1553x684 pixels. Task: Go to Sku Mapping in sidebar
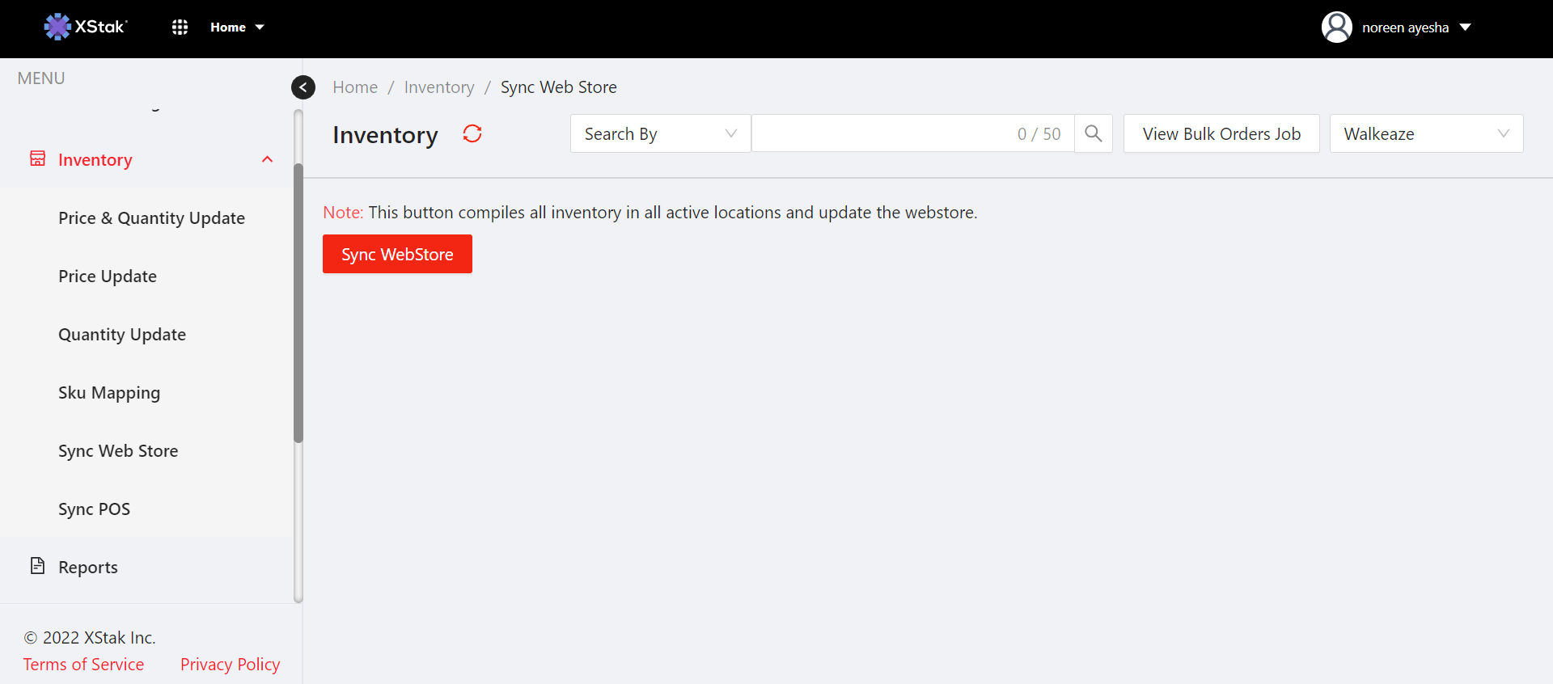[109, 393]
